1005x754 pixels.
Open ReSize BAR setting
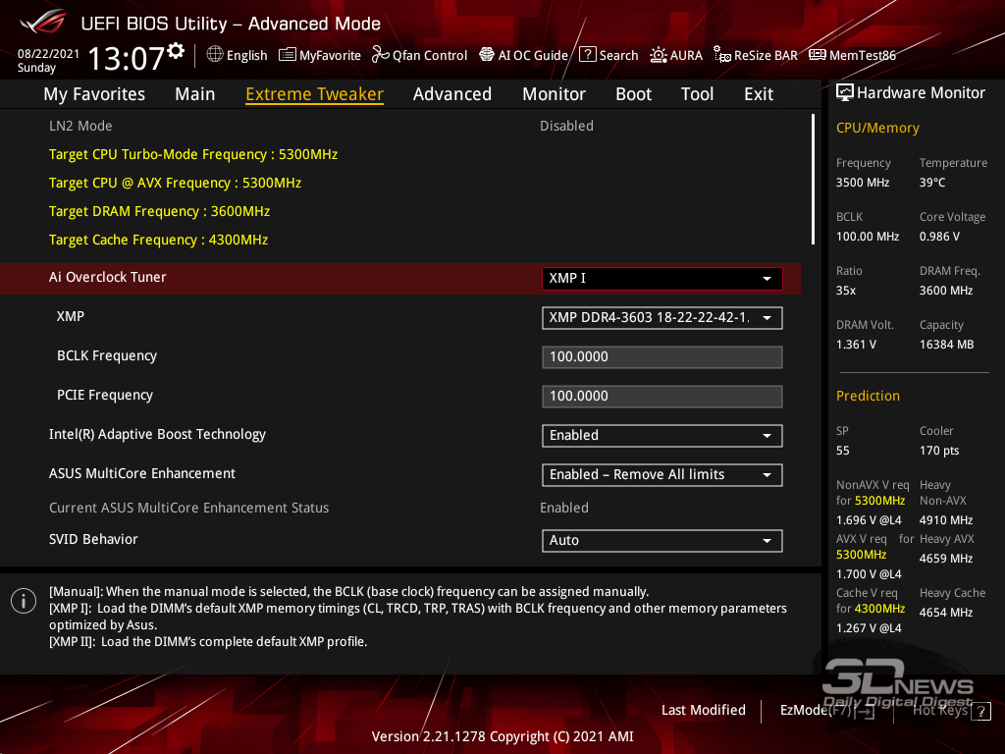[x=756, y=55]
